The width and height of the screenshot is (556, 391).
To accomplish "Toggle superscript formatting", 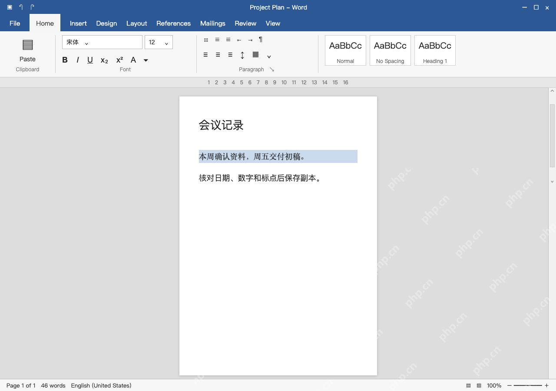I will tap(119, 60).
